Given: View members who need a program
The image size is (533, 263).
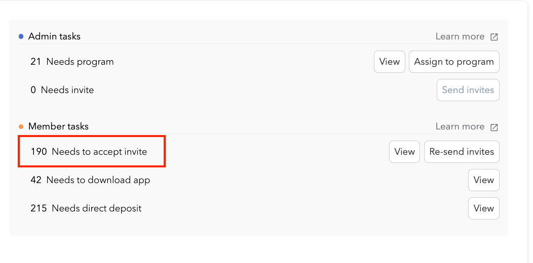Looking at the screenshot, I should [389, 62].
